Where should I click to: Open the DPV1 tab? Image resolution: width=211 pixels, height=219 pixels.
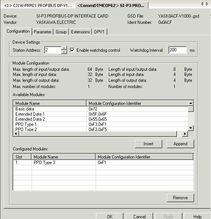click(x=99, y=32)
